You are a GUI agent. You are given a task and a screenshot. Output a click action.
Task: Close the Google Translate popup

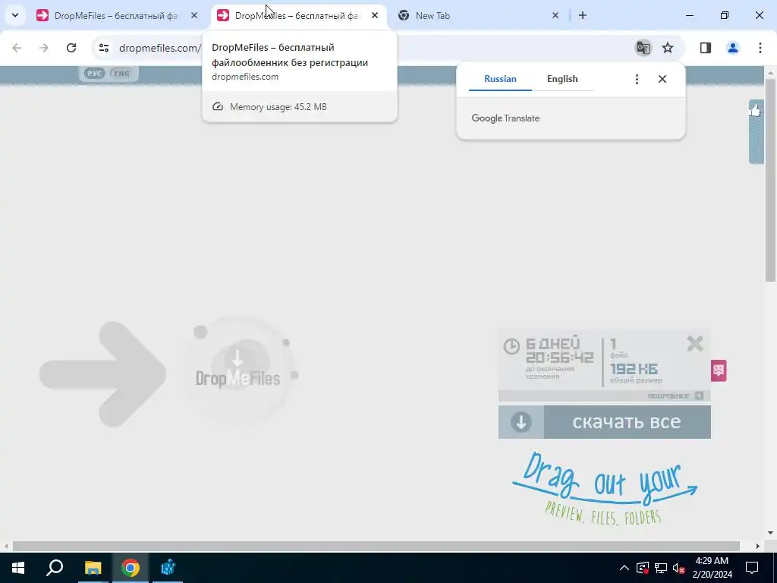[x=662, y=79]
